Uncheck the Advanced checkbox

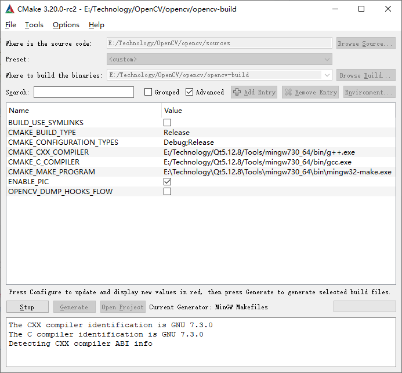[189, 92]
